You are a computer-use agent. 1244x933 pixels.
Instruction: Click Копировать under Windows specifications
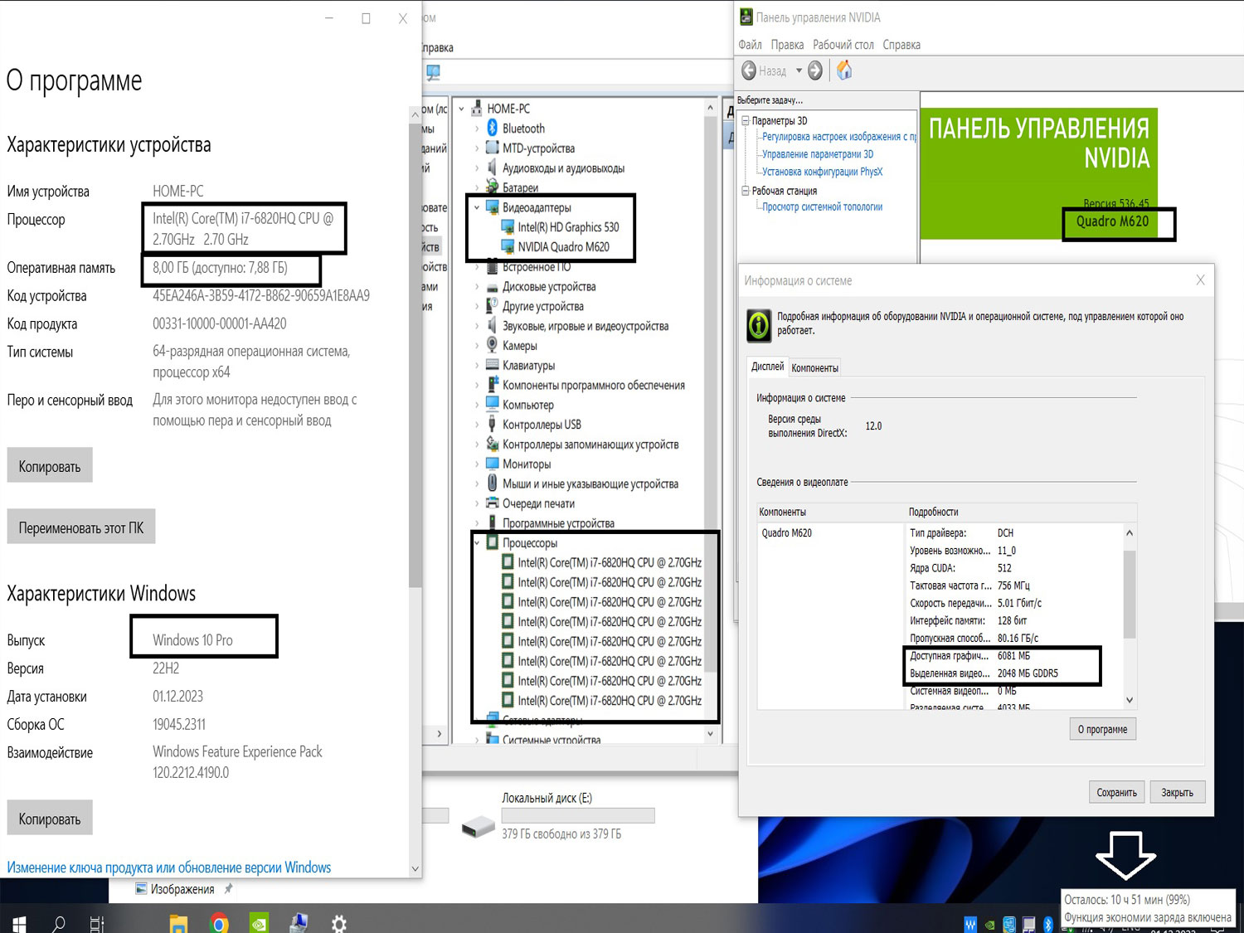pos(50,819)
